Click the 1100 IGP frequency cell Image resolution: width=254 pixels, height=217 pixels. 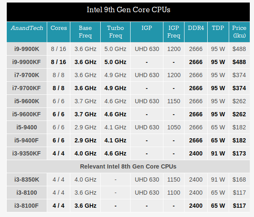click(x=174, y=193)
